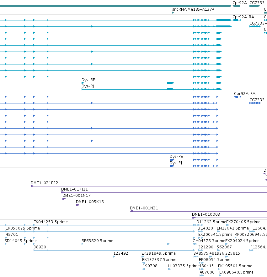267x277 pixels.
Task: Click the Cpr92A gene label
Action: (x=239, y=3)
